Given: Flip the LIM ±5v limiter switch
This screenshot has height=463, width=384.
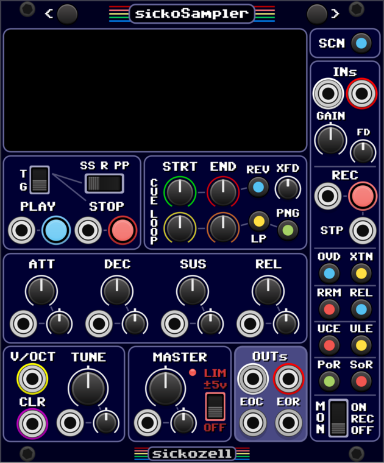Looking at the screenshot, I should point(215,406).
